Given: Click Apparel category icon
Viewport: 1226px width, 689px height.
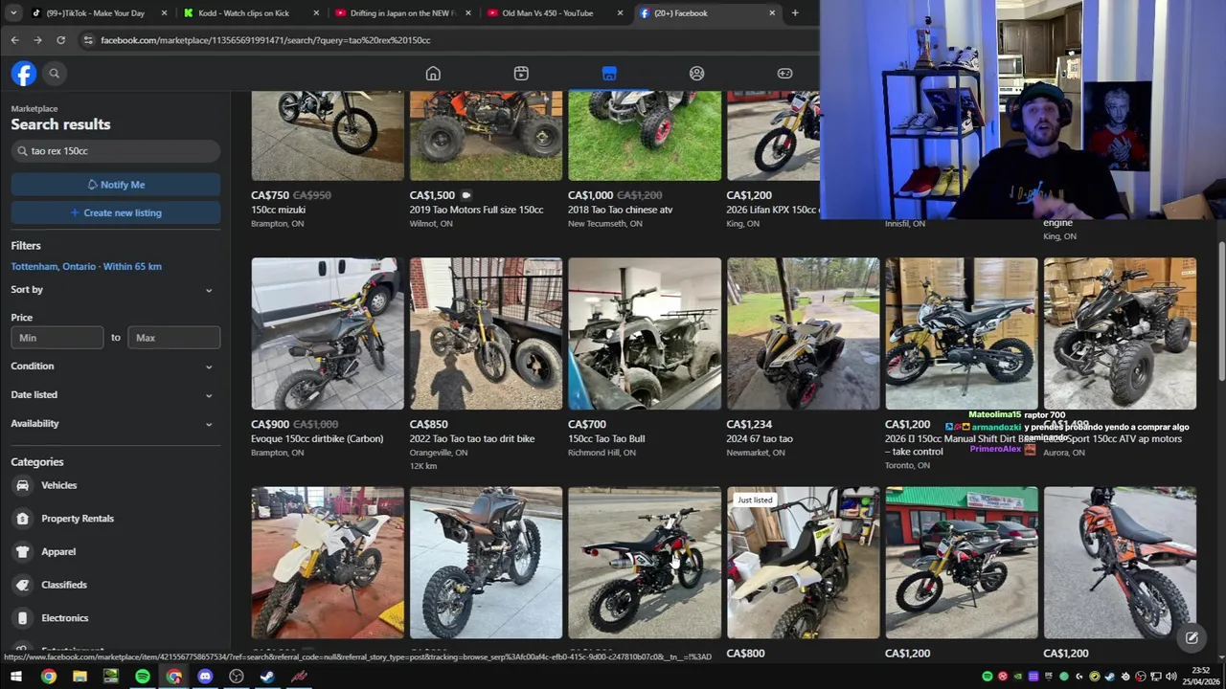Looking at the screenshot, I should [22, 551].
